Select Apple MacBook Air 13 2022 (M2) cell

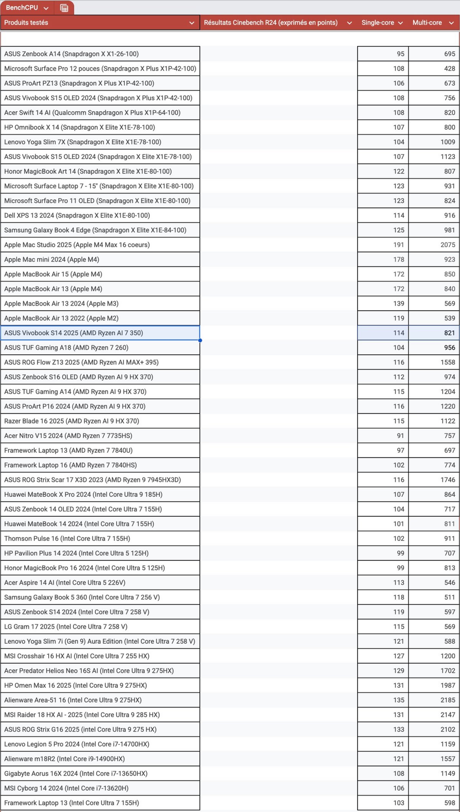pyautogui.click(x=100, y=318)
